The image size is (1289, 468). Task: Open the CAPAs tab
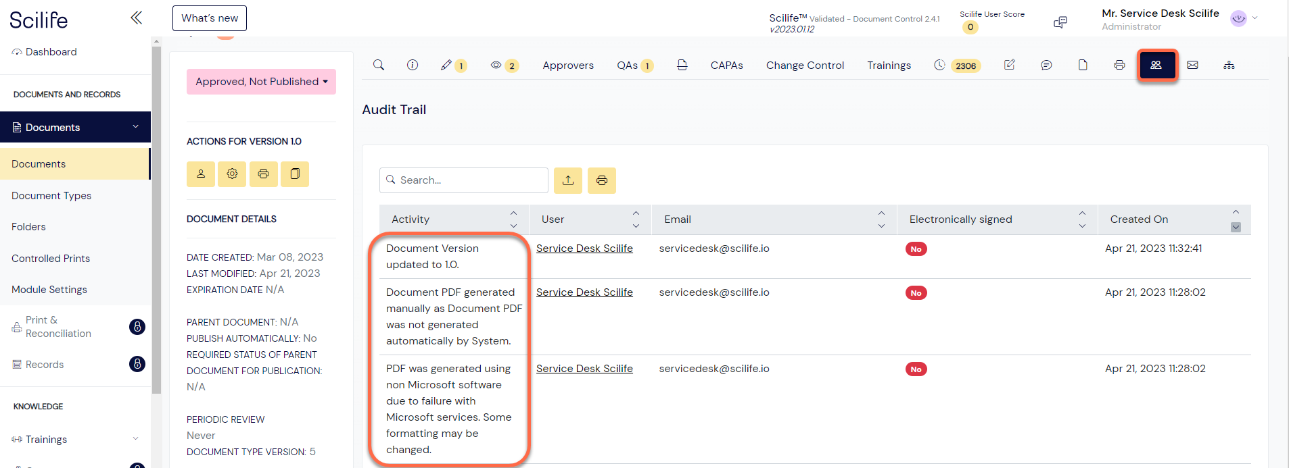726,66
